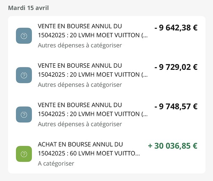Select the - 9 642,38 € amount
The image size is (213, 181).
tap(176, 28)
